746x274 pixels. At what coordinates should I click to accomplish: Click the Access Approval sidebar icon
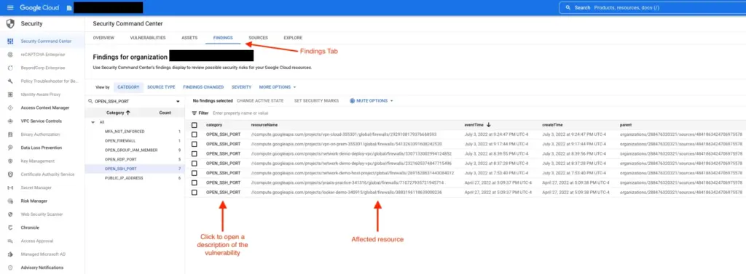coord(10,241)
